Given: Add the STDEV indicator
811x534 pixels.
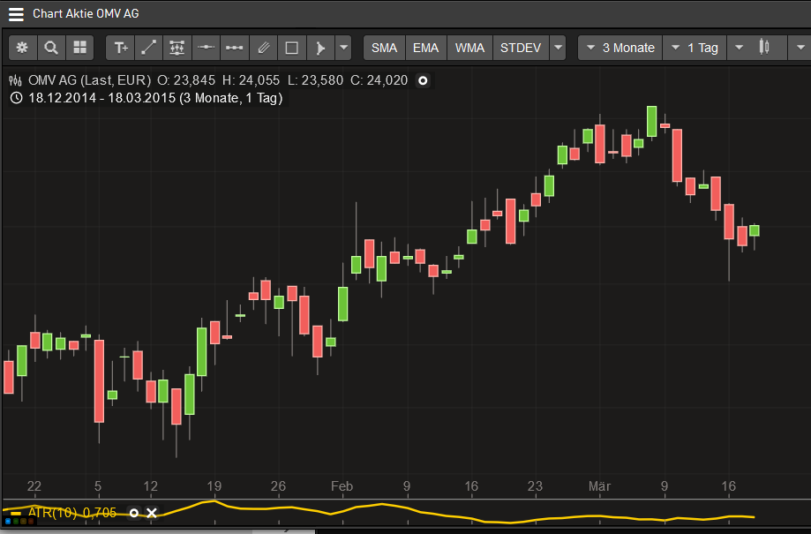Looking at the screenshot, I should pos(520,48).
